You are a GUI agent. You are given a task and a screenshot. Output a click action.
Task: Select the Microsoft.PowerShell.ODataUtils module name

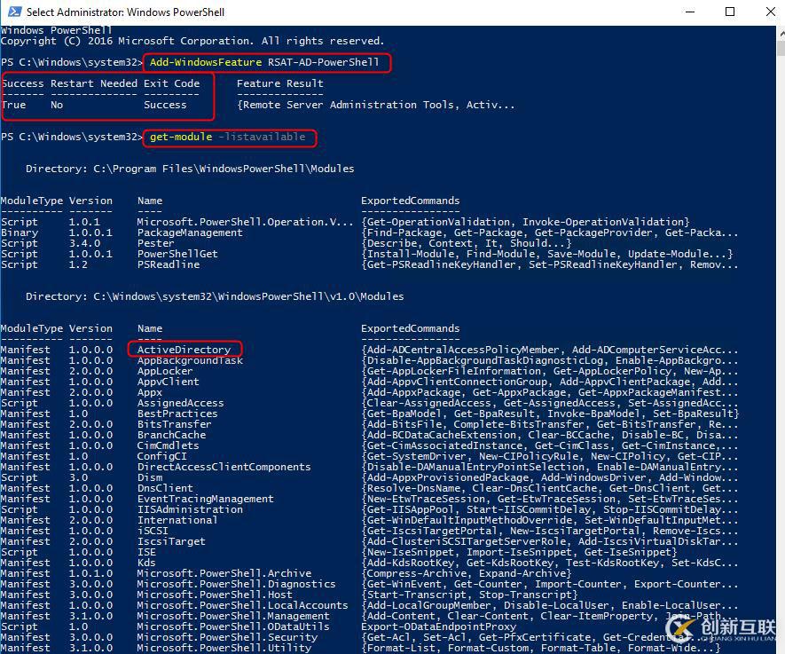tap(233, 626)
